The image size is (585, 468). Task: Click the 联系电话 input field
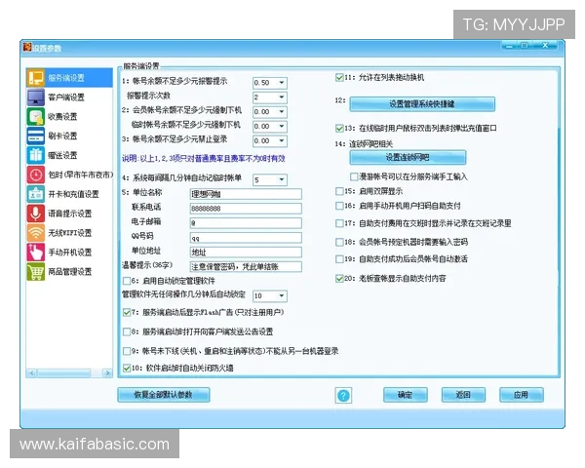(x=246, y=209)
